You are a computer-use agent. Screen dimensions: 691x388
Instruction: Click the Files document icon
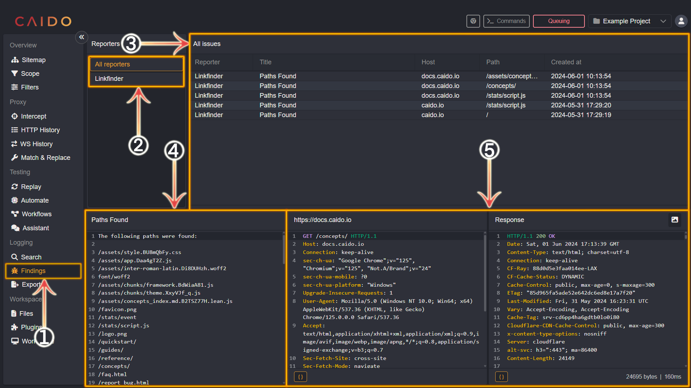click(x=14, y=314)
